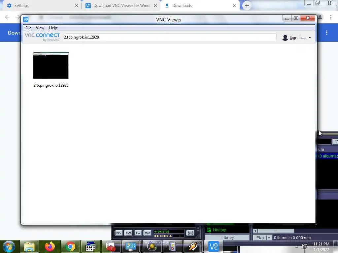The width and height of the screenshot is (338, 253).
Task: Open Chrome three-dot menu
Action: coord(331,17)
